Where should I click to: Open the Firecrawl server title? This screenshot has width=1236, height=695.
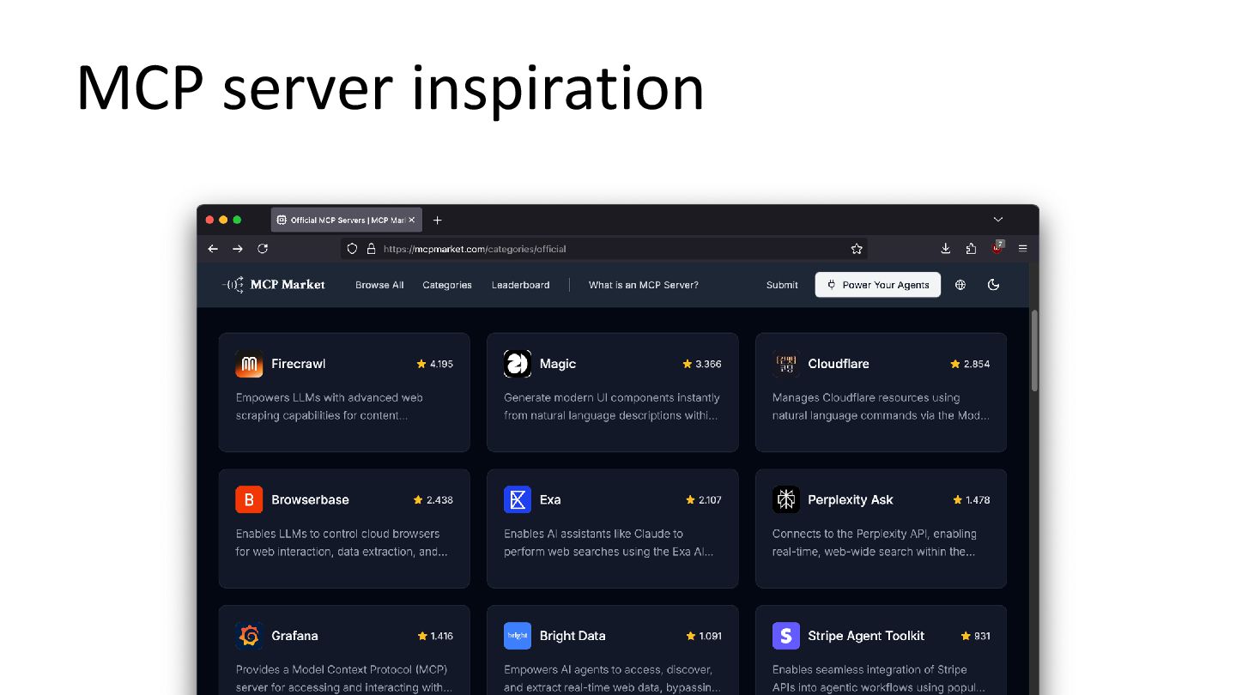point(298,364)
